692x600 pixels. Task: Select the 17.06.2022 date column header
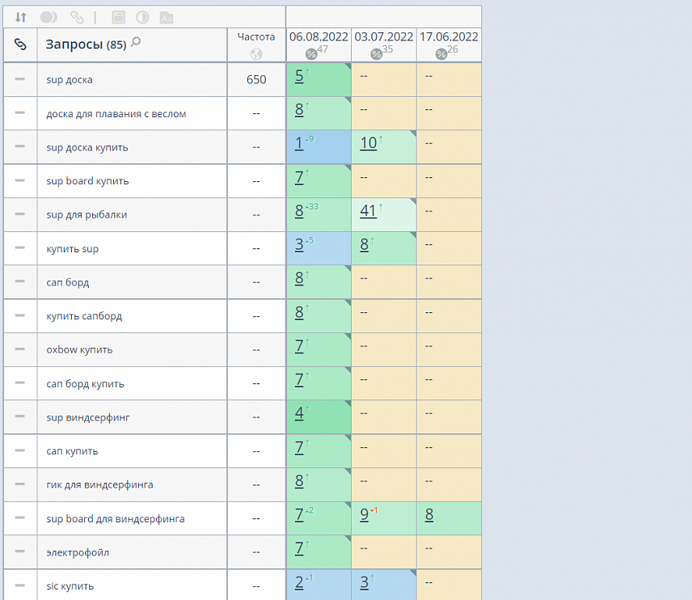449,36
